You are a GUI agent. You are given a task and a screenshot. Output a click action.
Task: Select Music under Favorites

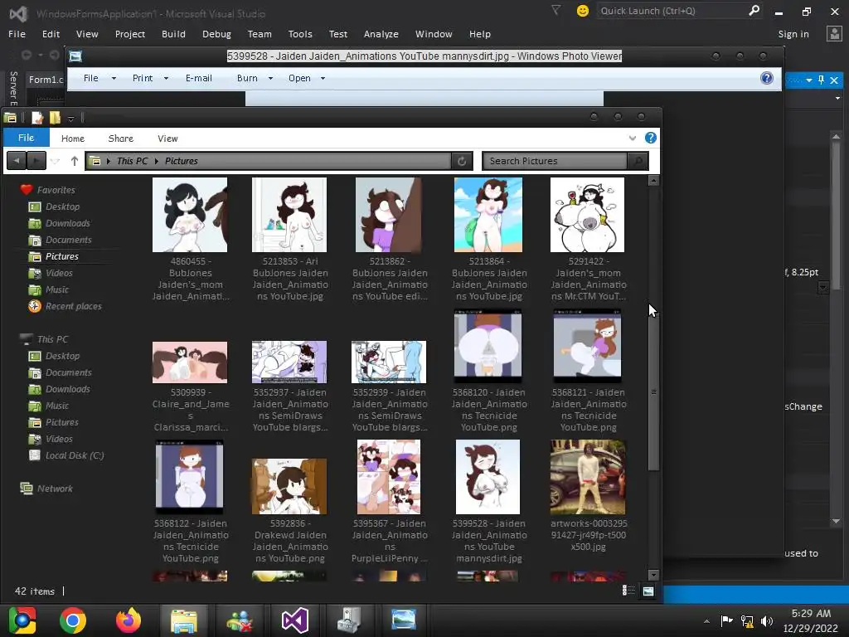click(57, 289)
